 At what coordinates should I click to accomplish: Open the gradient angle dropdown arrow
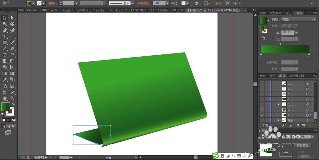click(x=296, y=32)
